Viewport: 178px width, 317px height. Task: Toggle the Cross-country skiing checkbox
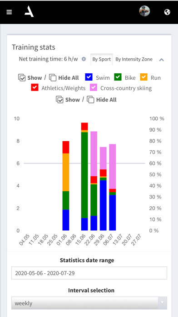click(x=94, y=87)
